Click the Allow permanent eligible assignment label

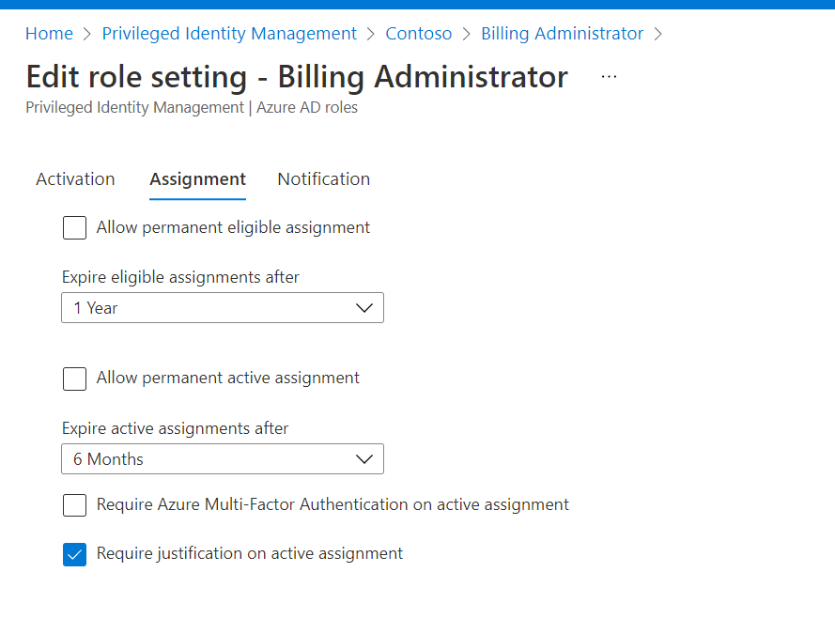tap(233, 227)
